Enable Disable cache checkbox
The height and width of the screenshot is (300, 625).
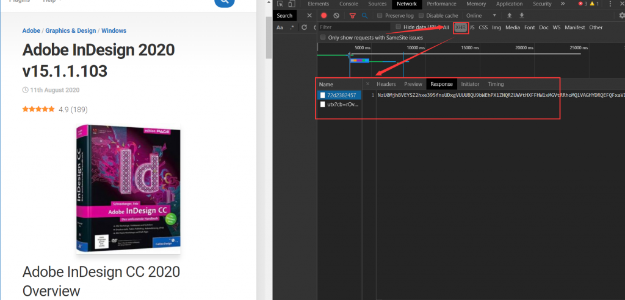click(421, 15)
